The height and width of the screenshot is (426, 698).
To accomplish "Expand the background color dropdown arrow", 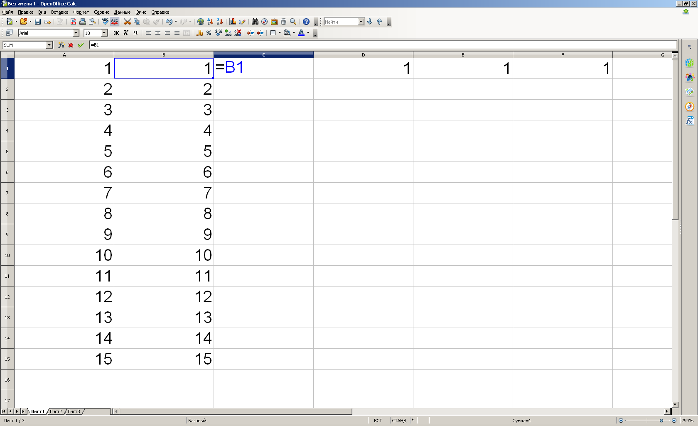I will pyautogui.click(x=294, y=33).
